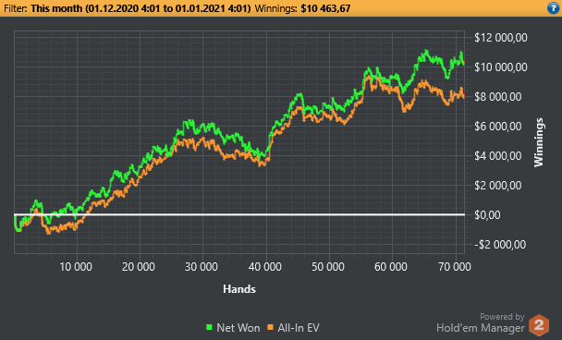Click the 60 000 hands axis label
Screen dimensions: 562x340
coord(391,267)
